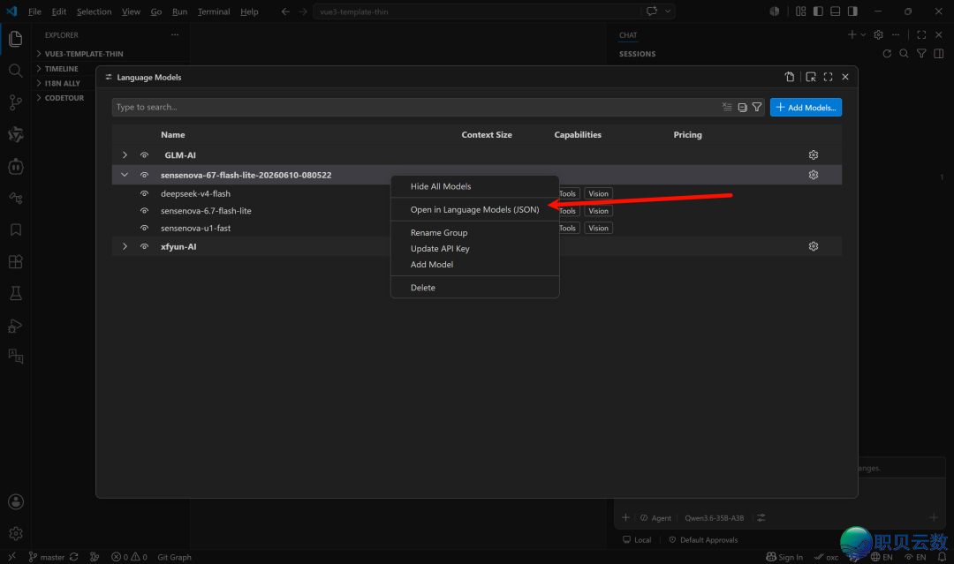The height and width of the screenshot is (564, 954).
Task: Click Git Graph in the status bar
Action: tap(174, 557)
